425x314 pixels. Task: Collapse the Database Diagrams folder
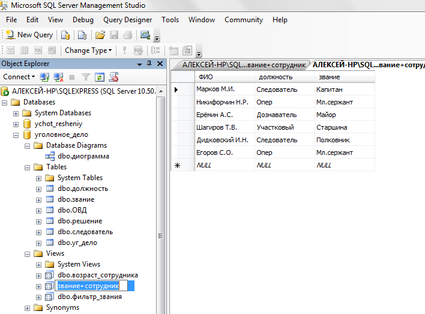[28, 146]
